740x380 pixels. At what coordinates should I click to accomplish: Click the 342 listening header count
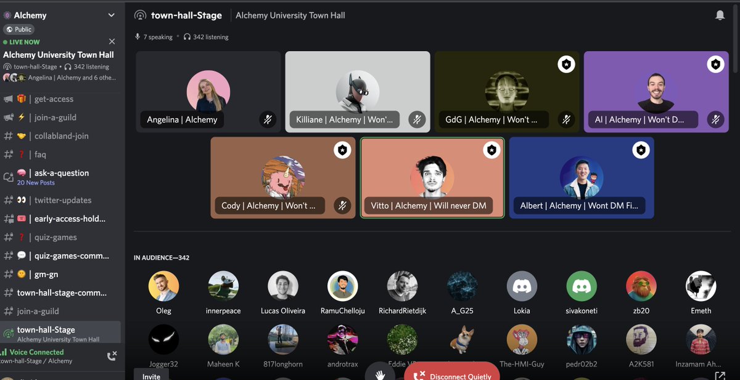206,37
